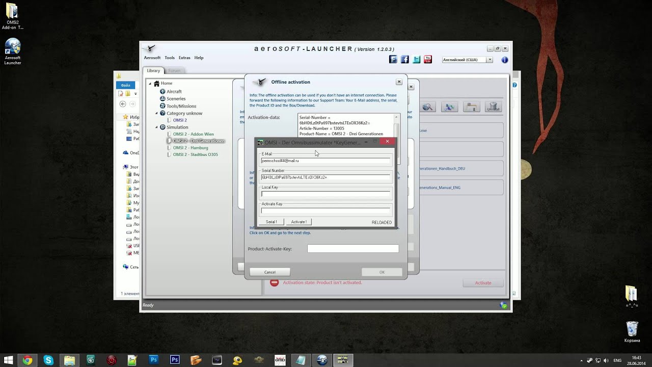Open the Tools menu
Viewport: 652px width, 367px height.
(x=170, y=58)
